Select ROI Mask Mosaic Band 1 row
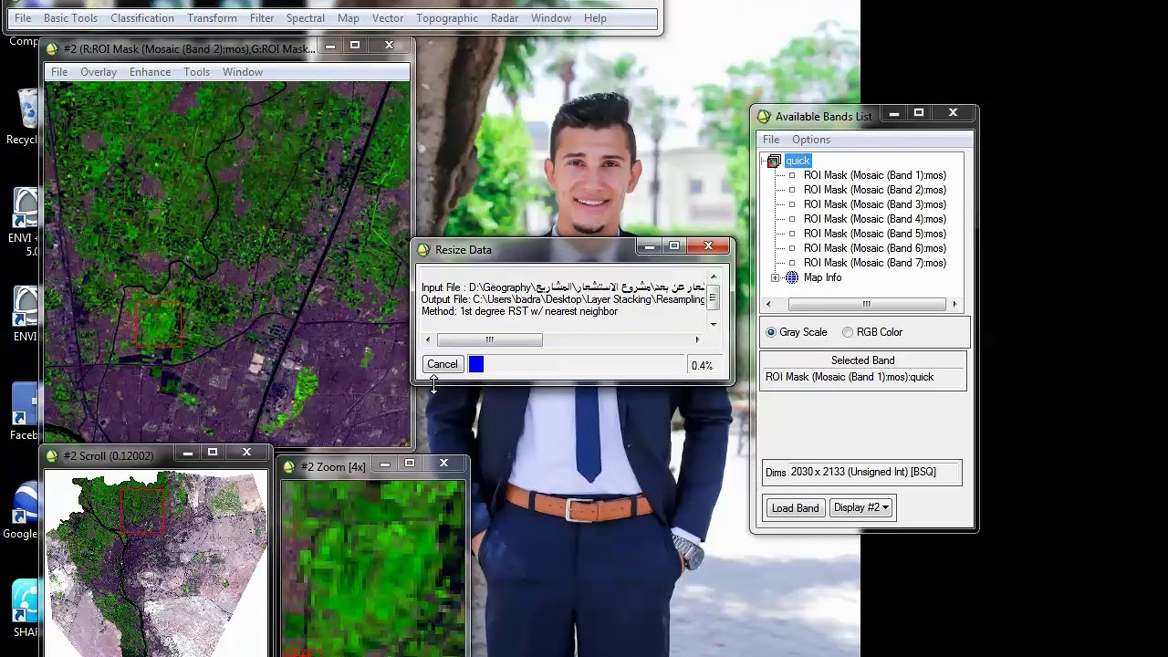Screen dimensions: 1168x657 (874, 175)
